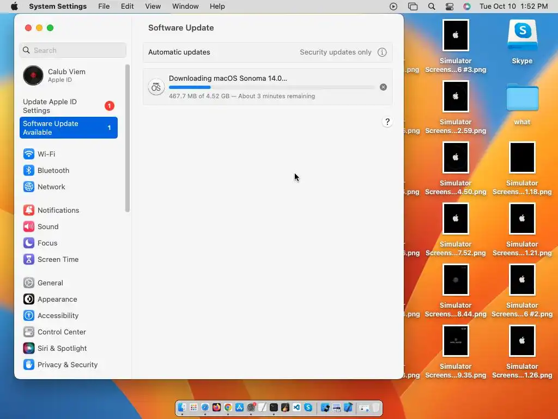Open Skype from the Dock
This screenshot has width=558, height=419.
(308, 407)
